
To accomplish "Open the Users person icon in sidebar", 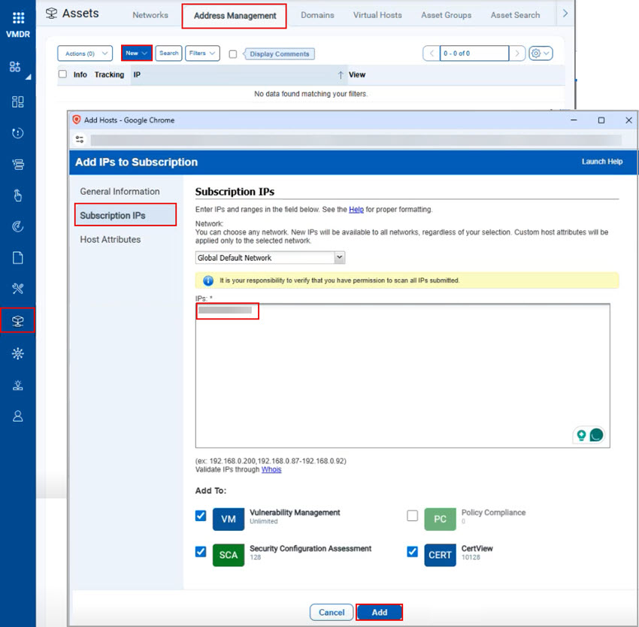I will click(18, 416).
